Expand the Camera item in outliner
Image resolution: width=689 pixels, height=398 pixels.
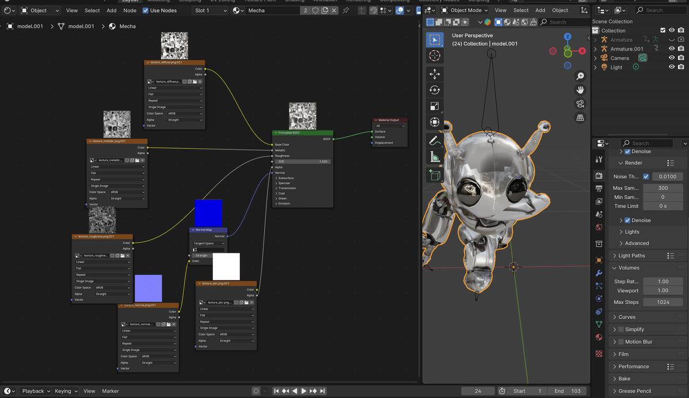click(595, 58)
